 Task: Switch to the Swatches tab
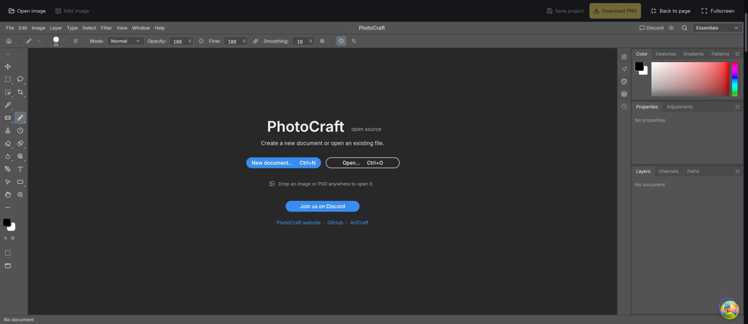click(665, 54)
